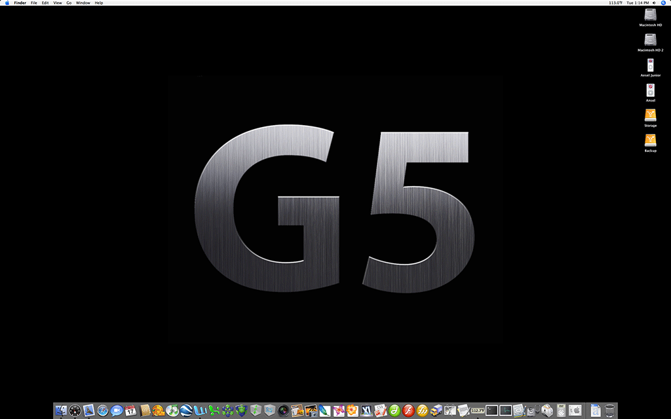Open the Window menu

83,3
